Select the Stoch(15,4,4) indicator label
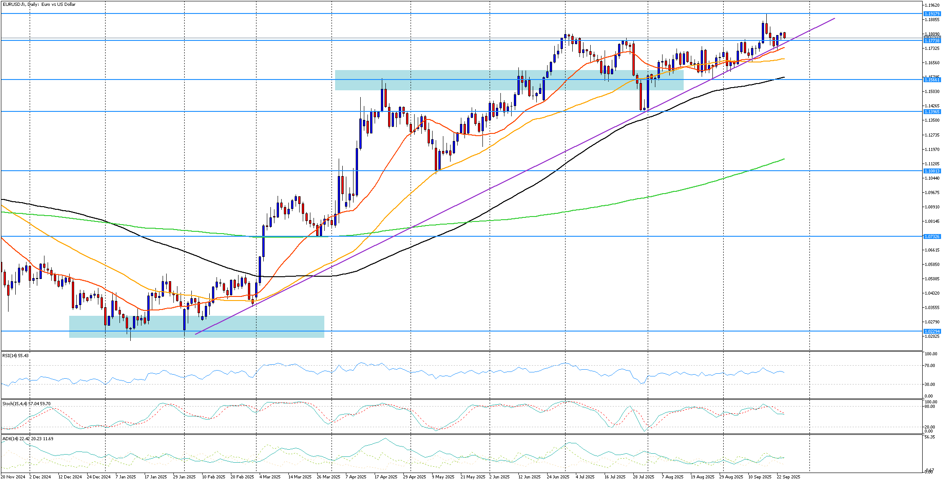The width and height of the screenshot is (946, 482). pyautogui.click(x=26, y=404)
